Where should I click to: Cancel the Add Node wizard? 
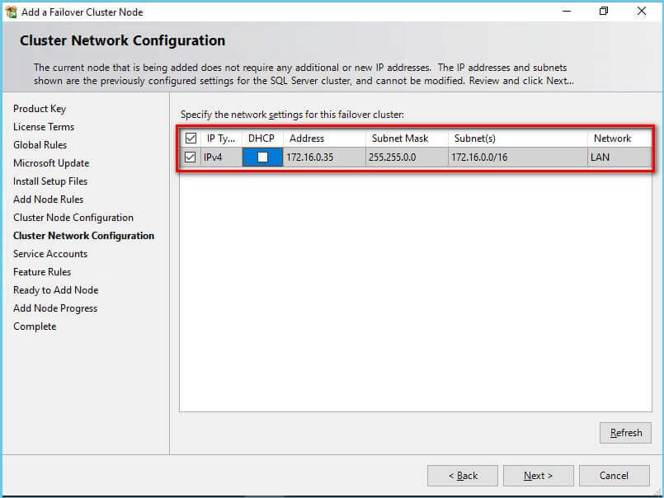point(614,476)
